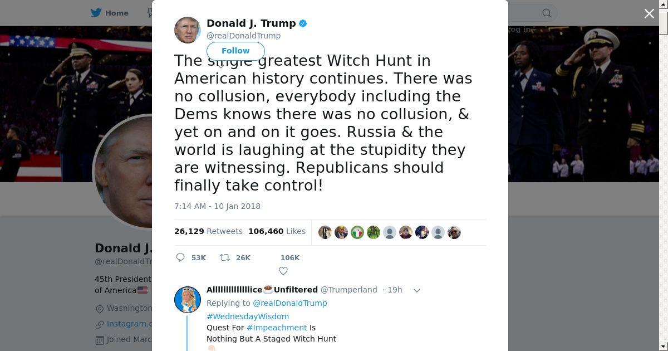The image size is (668, 351).
Task: Follow Donald J. Trump button
Action: pos(235,51)
